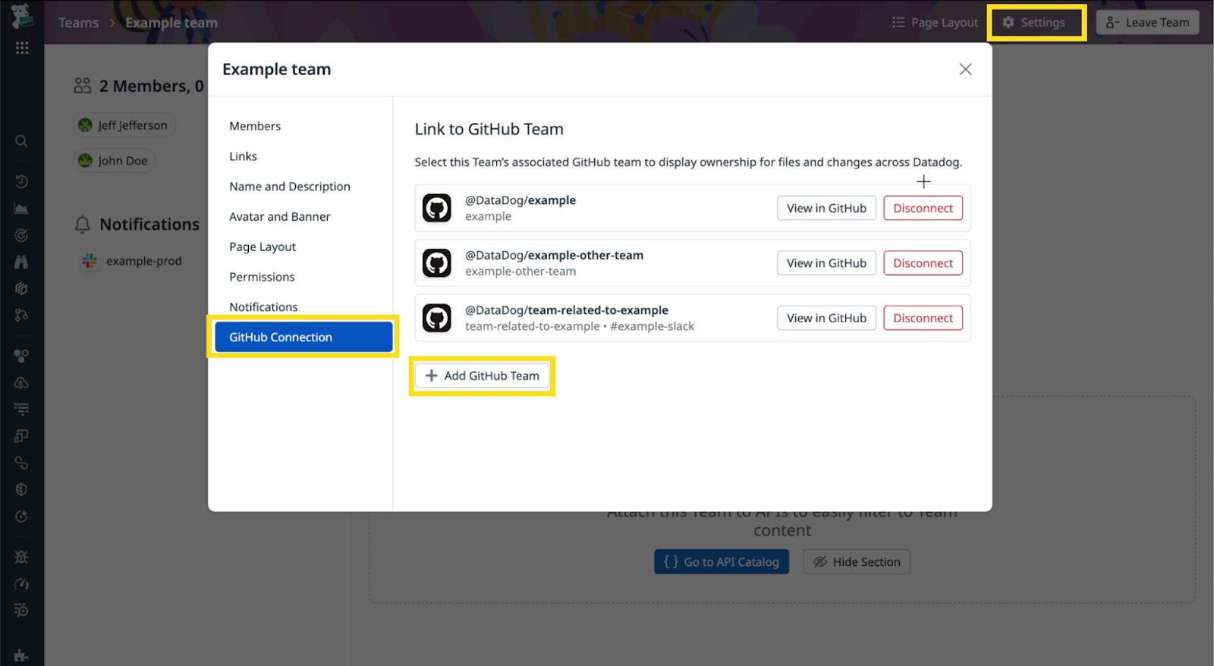Switch to the Permissions section
The width and height of the screenshot is (1214, 666).
coord(262,277)
